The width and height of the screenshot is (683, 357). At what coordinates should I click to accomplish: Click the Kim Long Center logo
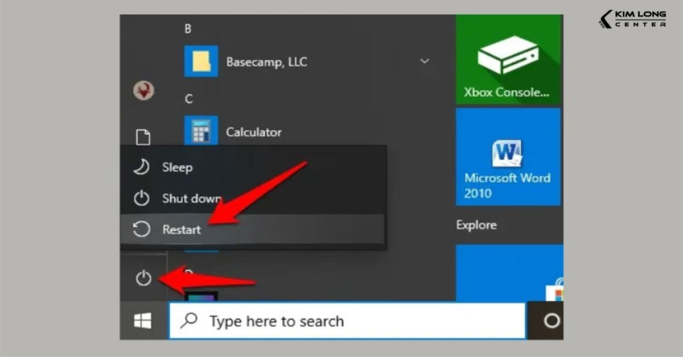[x=632, y=18]
